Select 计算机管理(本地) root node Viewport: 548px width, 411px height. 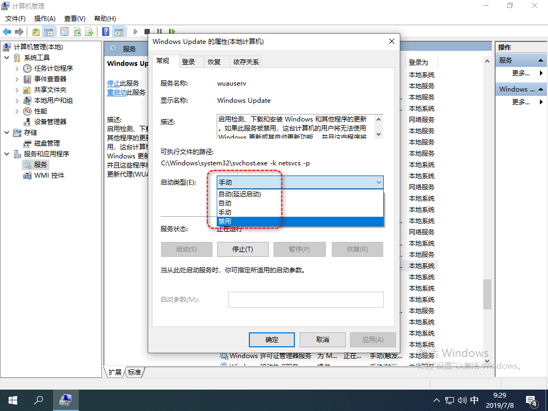point(38,47)
